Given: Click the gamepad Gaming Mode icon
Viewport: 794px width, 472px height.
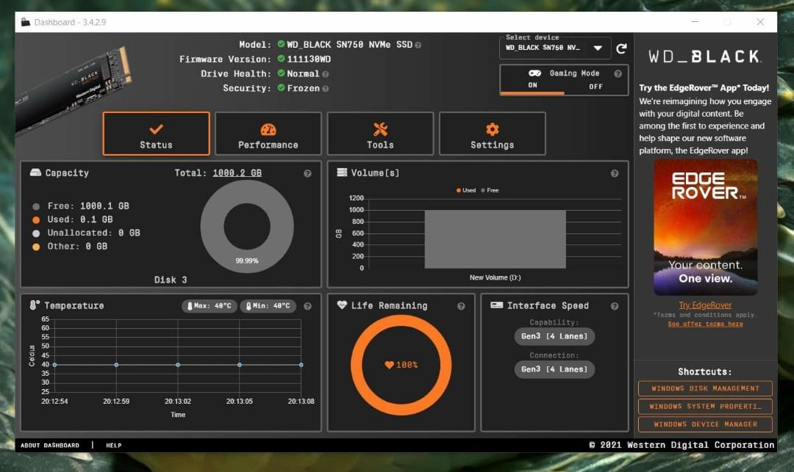Looking at the screenshot, I should pyautogui.click(x=534, y=73).
